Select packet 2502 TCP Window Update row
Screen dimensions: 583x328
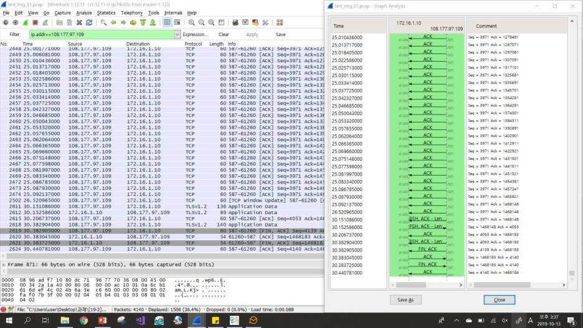point(162,200)
